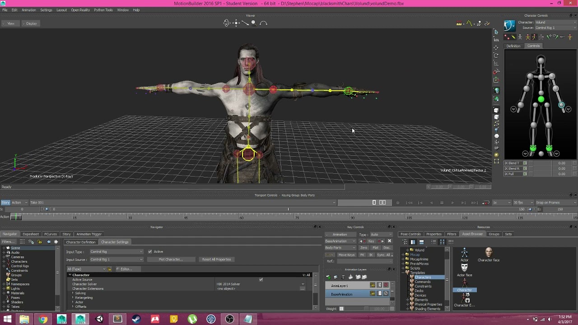The height and width of the screenshot is (325, 578).
Task: Toggle the Active Source checkbox
Action: 261,280
